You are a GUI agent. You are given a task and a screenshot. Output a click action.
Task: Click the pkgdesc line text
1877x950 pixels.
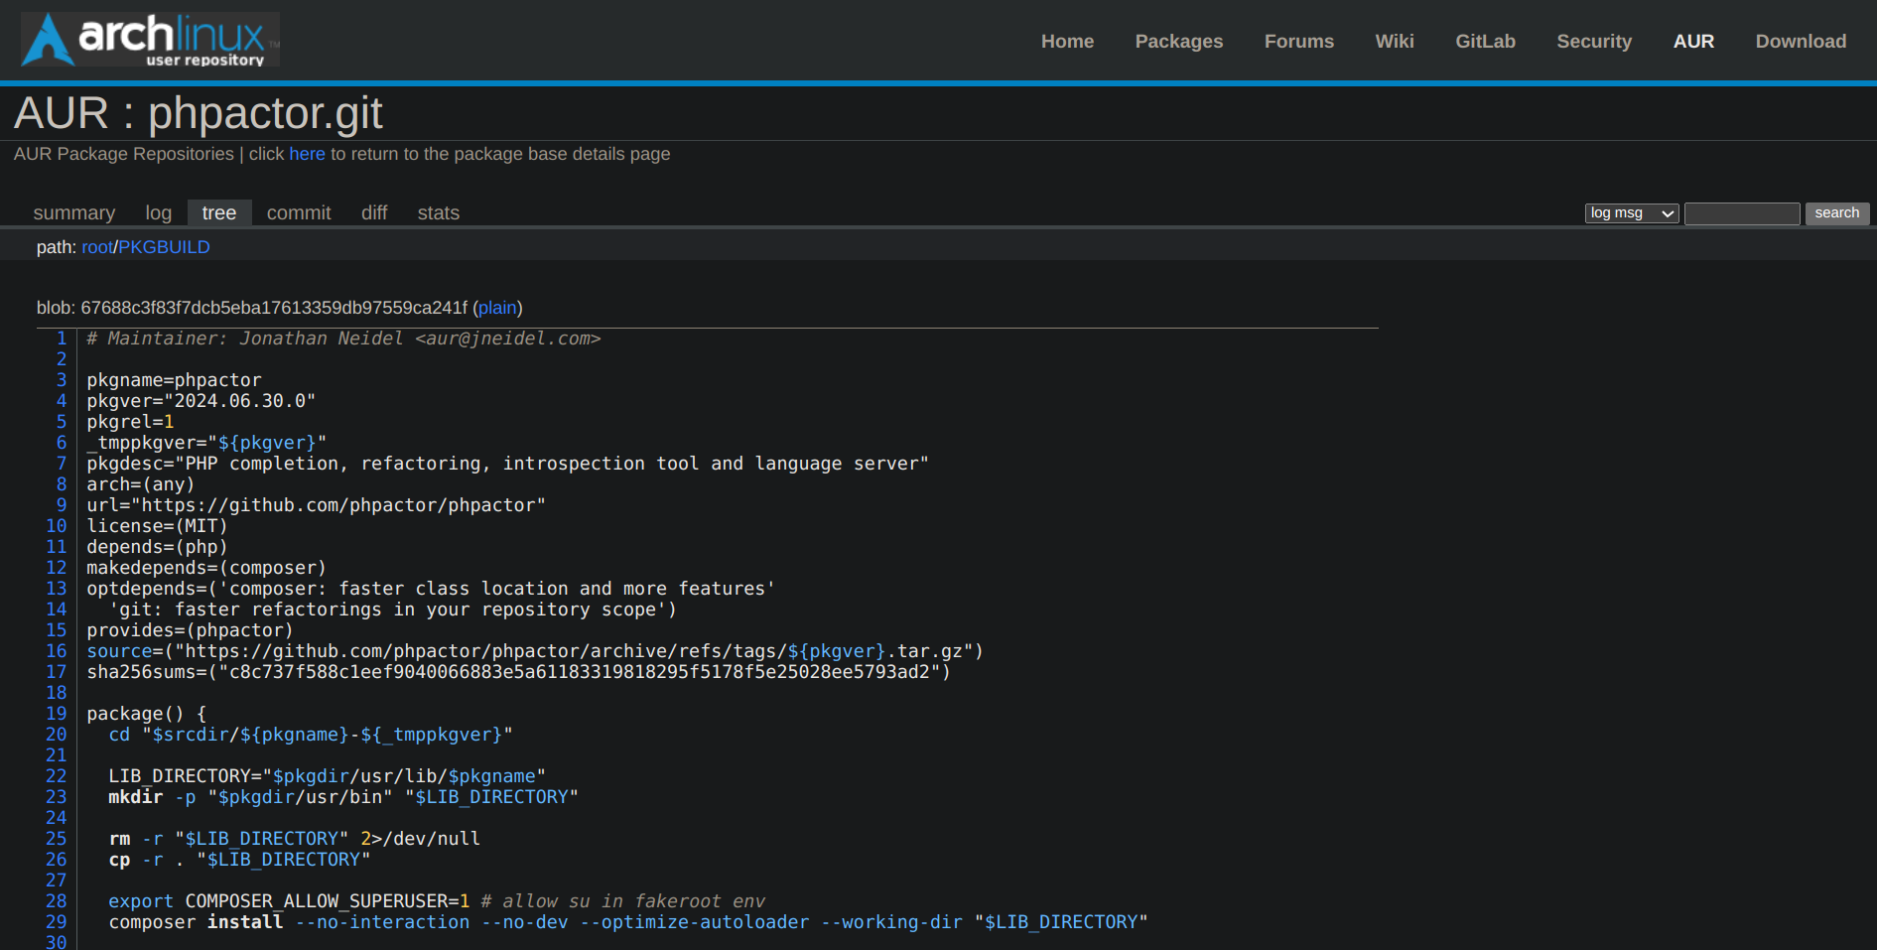tap(507, 464)
